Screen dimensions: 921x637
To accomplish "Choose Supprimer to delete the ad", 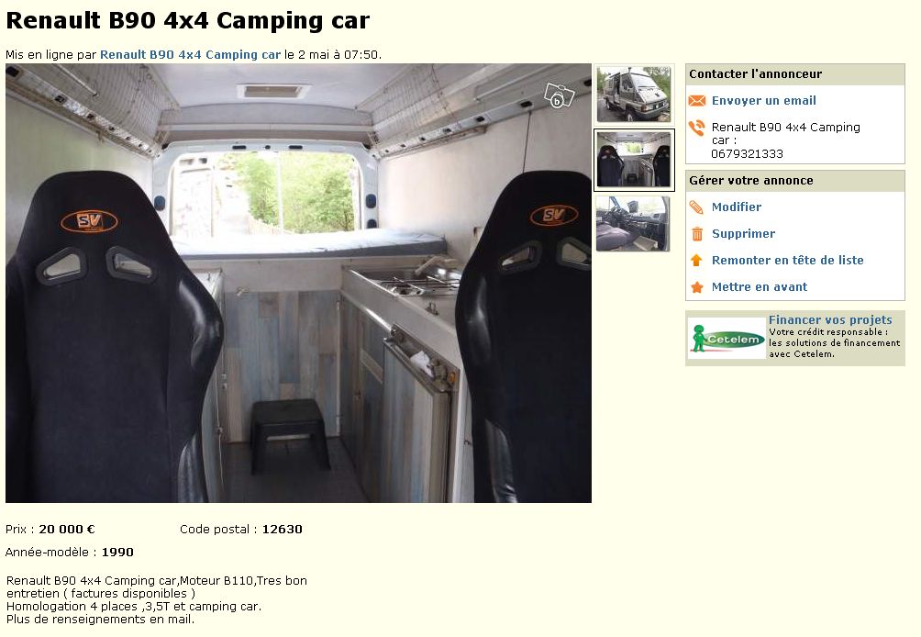I will click(x=743, y=234).
